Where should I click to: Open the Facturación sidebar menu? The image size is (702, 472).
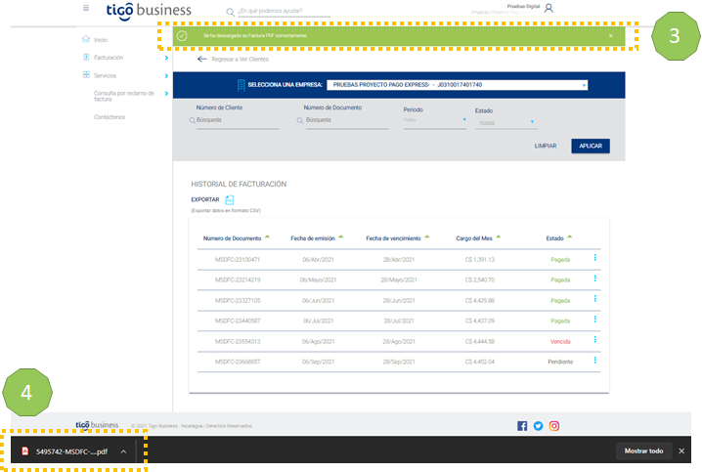pyautogui.click(x=109, y=58)
